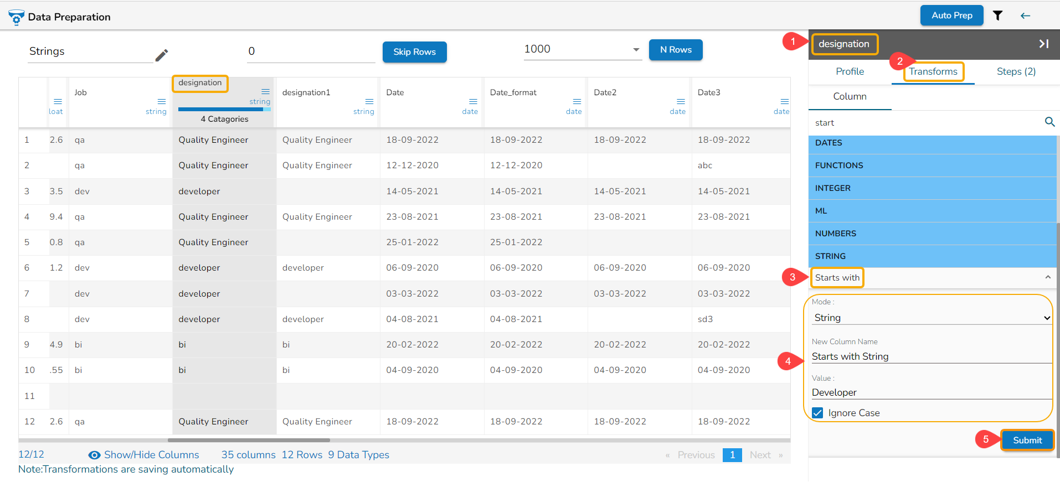The height and width of the screenshot is (482, 1060).
Task: Open the Job column menu icon
Action: (x=162, y=101)
